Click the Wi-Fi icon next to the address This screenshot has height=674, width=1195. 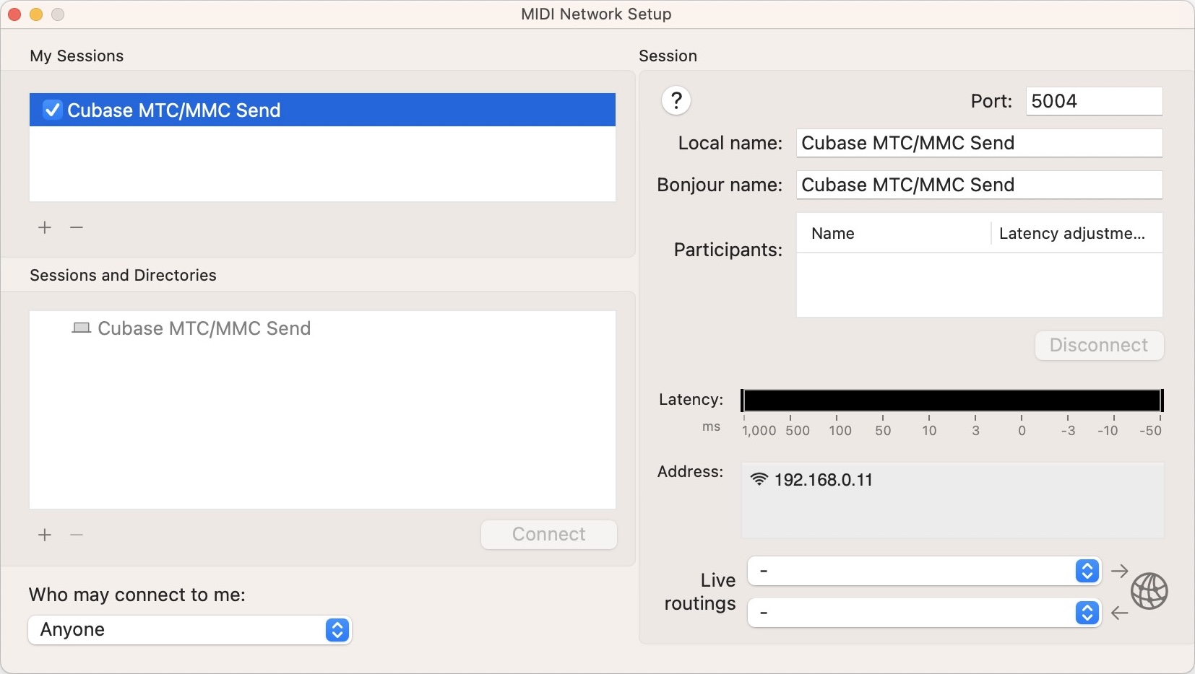point(759,479)
